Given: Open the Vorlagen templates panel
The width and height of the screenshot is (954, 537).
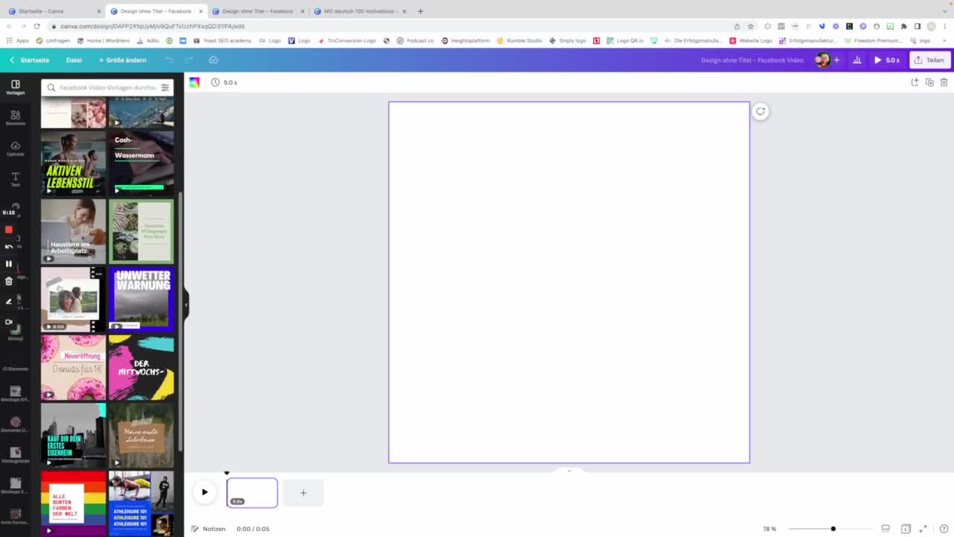Looking at the screenshot, I should click(15, 87).
